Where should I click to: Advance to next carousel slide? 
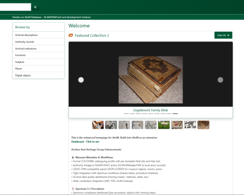pyautogui.click(x=220, y=80)
